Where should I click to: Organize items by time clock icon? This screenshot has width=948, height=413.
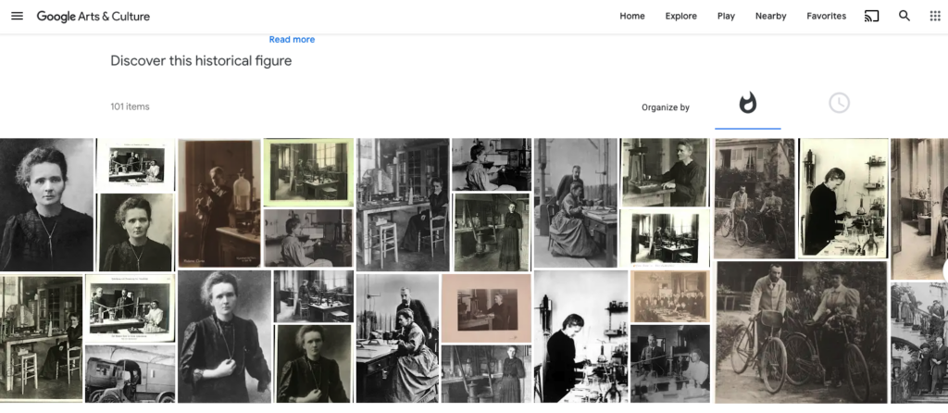[x=839, y=104]
